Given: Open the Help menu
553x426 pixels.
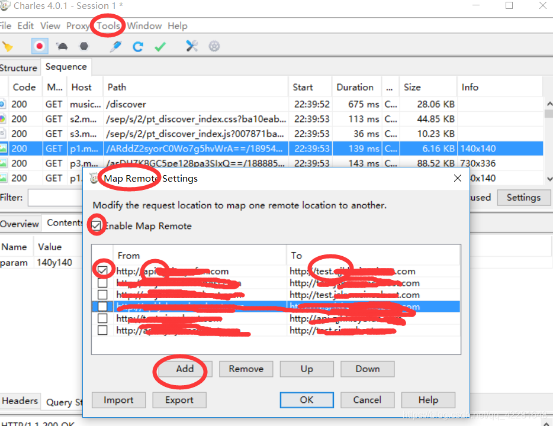Looking at the screenshot, I should [178, 25].
